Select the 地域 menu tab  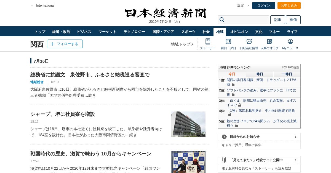tap(220, 32)
